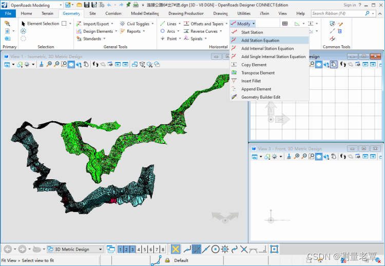The height and width of the screenshot is (266, 385).
Task: Toggle view 3 button
Action: (x=132, y=250)
